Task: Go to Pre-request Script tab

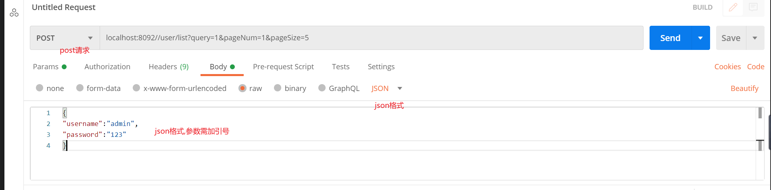Action: click(x=283, y=67)
